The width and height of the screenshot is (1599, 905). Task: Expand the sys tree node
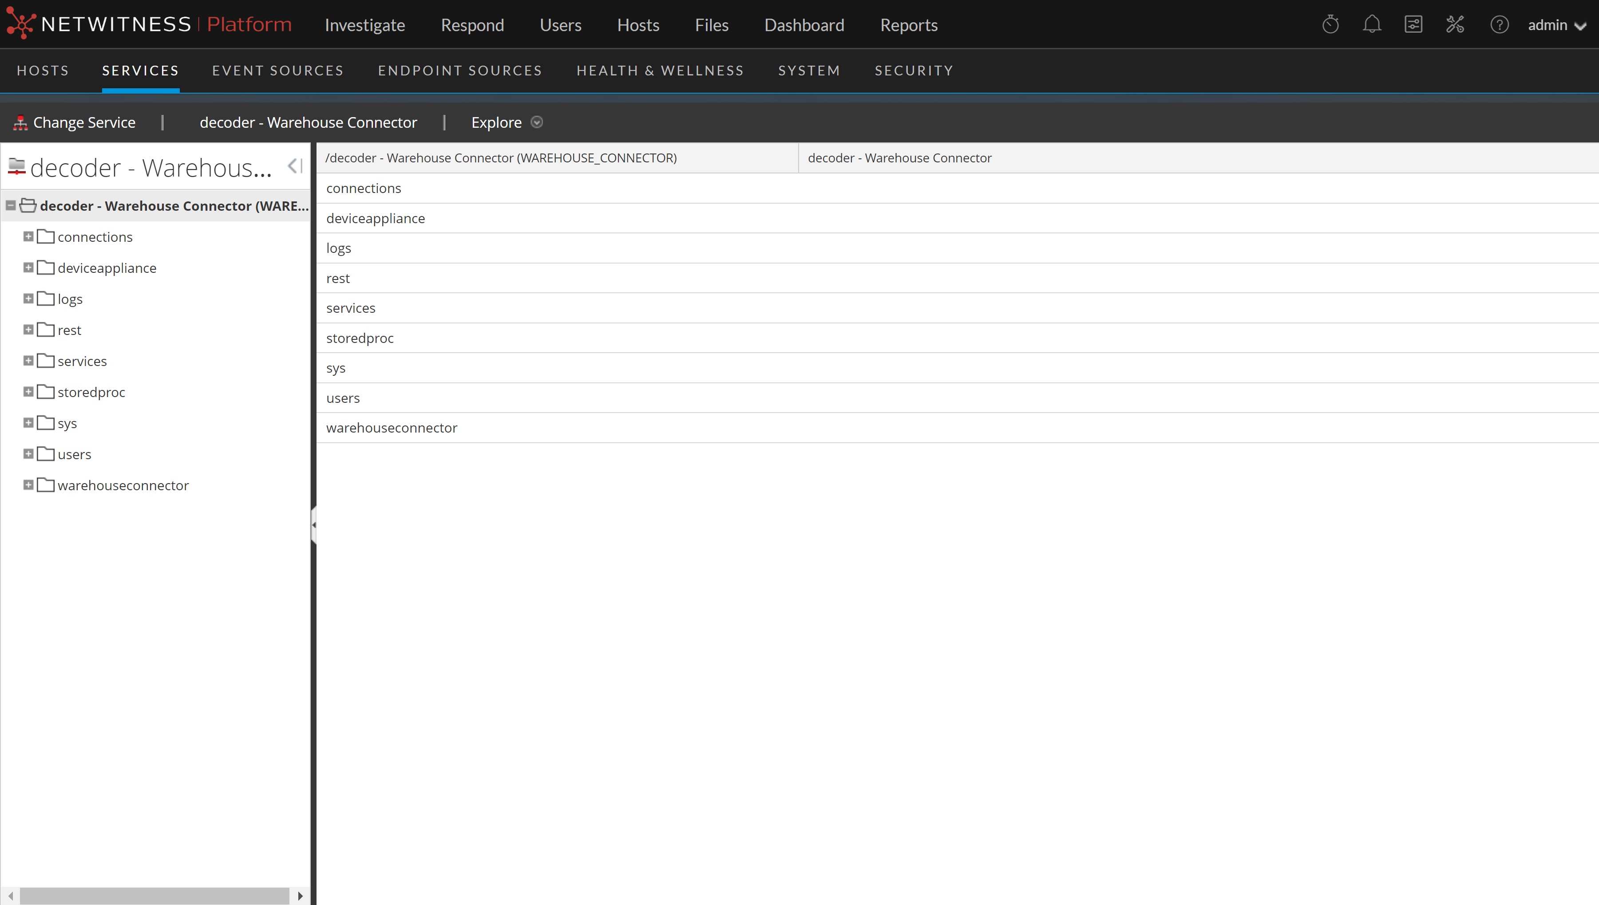(28, 423)
